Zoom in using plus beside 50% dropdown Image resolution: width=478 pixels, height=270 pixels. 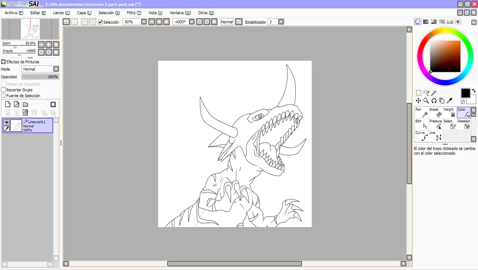pos(159,22)
